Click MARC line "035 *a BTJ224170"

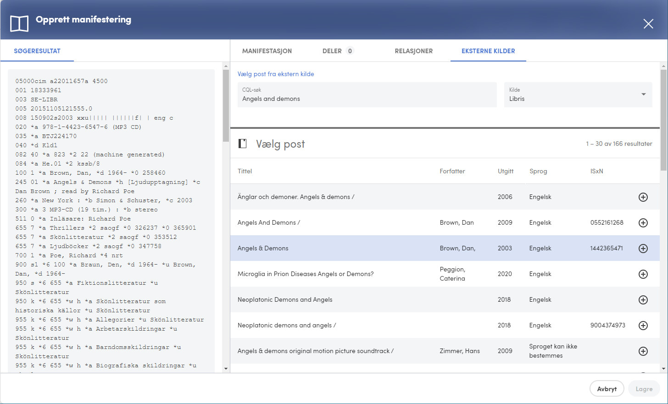coord(46,136)
